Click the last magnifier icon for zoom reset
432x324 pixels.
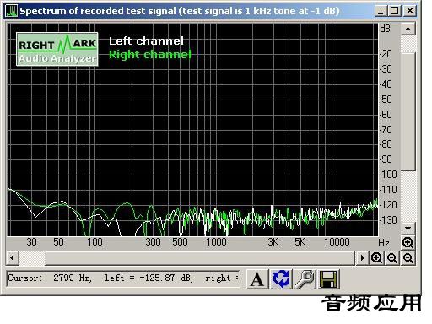pos(408,257)
